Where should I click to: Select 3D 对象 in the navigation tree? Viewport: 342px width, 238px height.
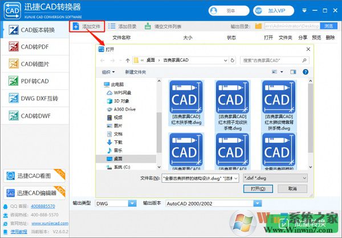[118, 101]
